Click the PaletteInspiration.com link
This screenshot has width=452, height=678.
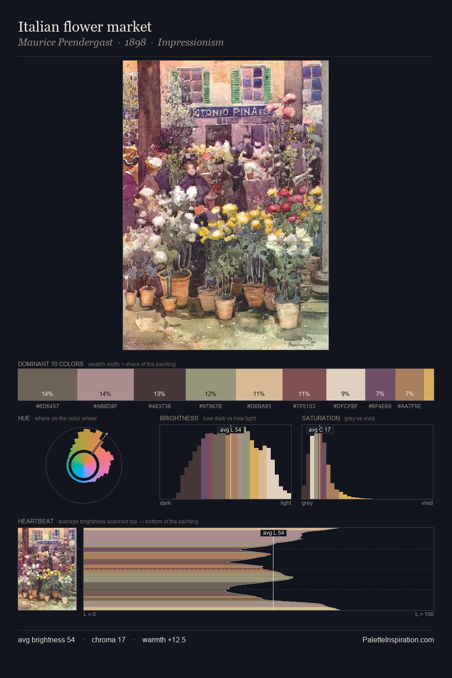point(398,640)
